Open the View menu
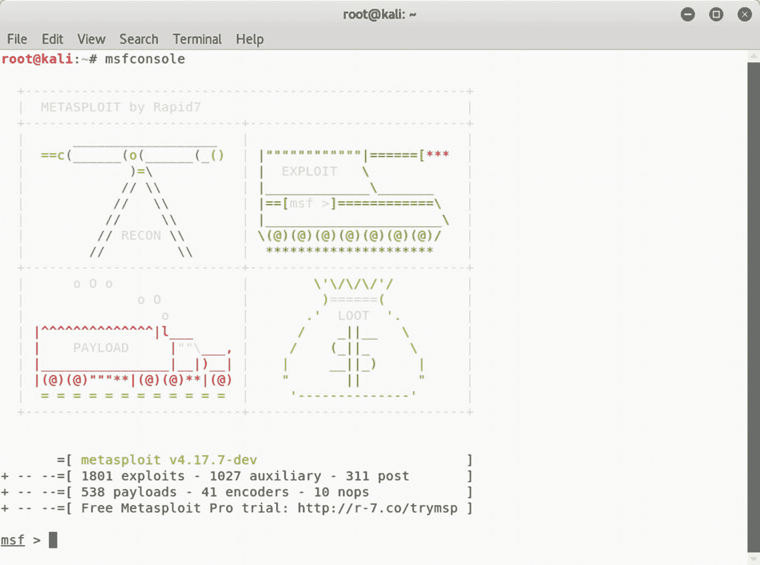760x565 pixels. click(91, 39)
